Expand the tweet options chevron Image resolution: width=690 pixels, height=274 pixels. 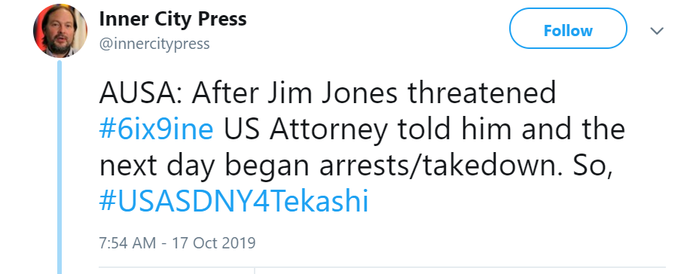click(657, 31)
